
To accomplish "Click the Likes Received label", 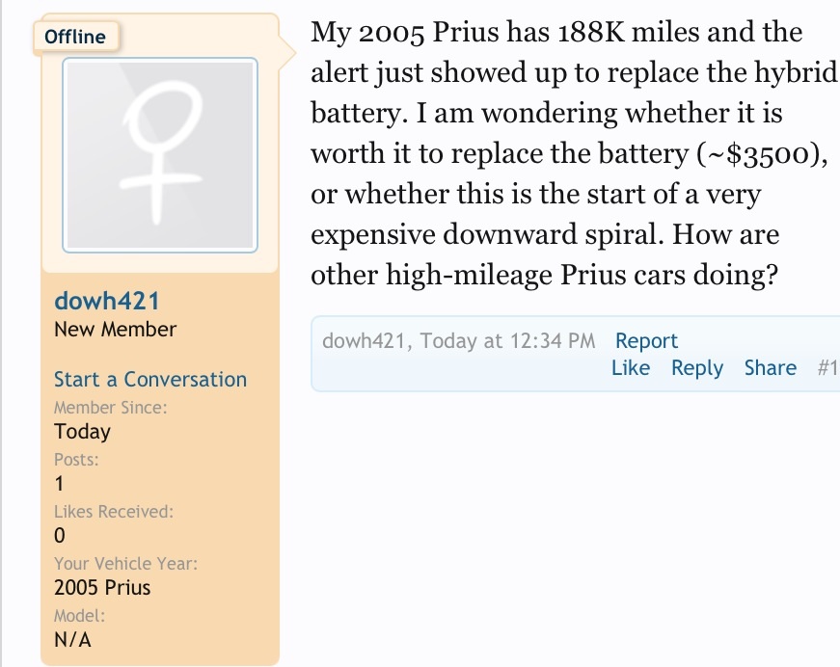I will 114,511.
